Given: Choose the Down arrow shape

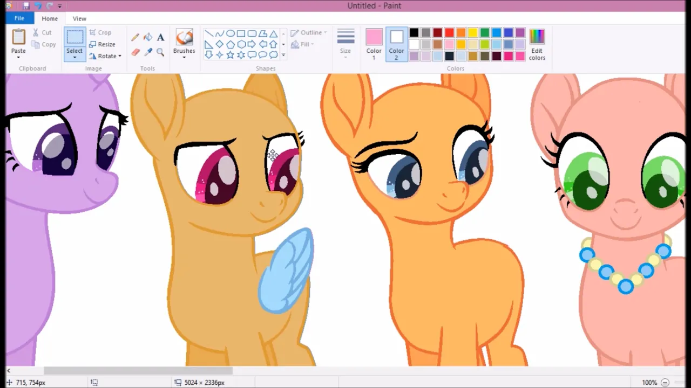Looking at the screenshot, I should 209,55.
